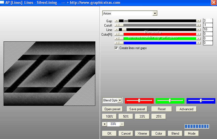Set preview zoom to 50%

(x=126, y=117)
